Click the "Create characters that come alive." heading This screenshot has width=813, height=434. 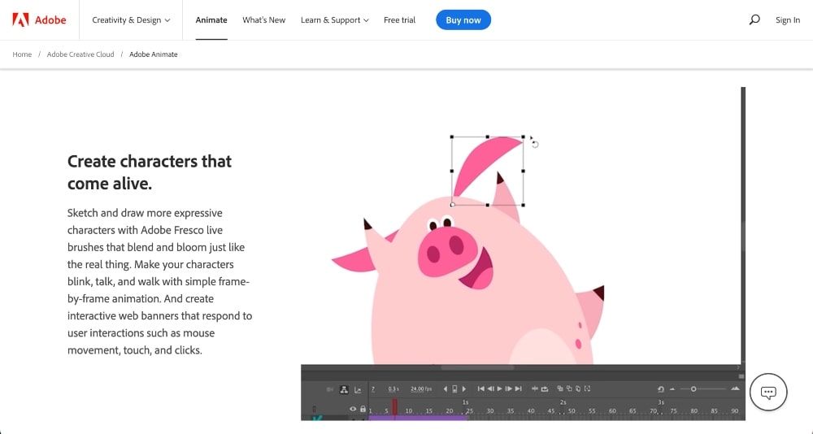[150, 172]
